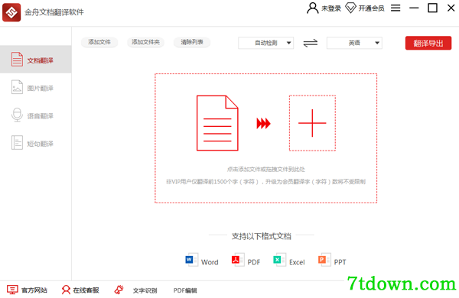
Task: Open the 自动检测 source language dropdown
Action: pyautogui.click(x=265, y=43)
